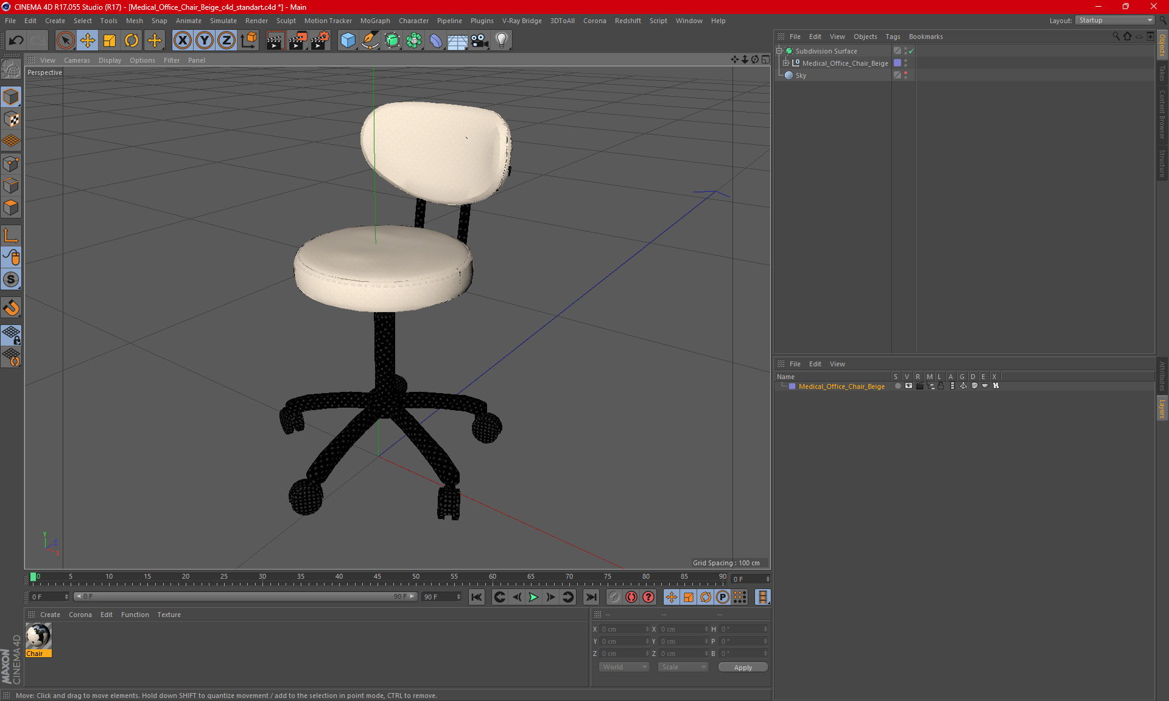Toggle Enable Snap icon
This screenshot has width=1169, height=701.
(11, 280)
